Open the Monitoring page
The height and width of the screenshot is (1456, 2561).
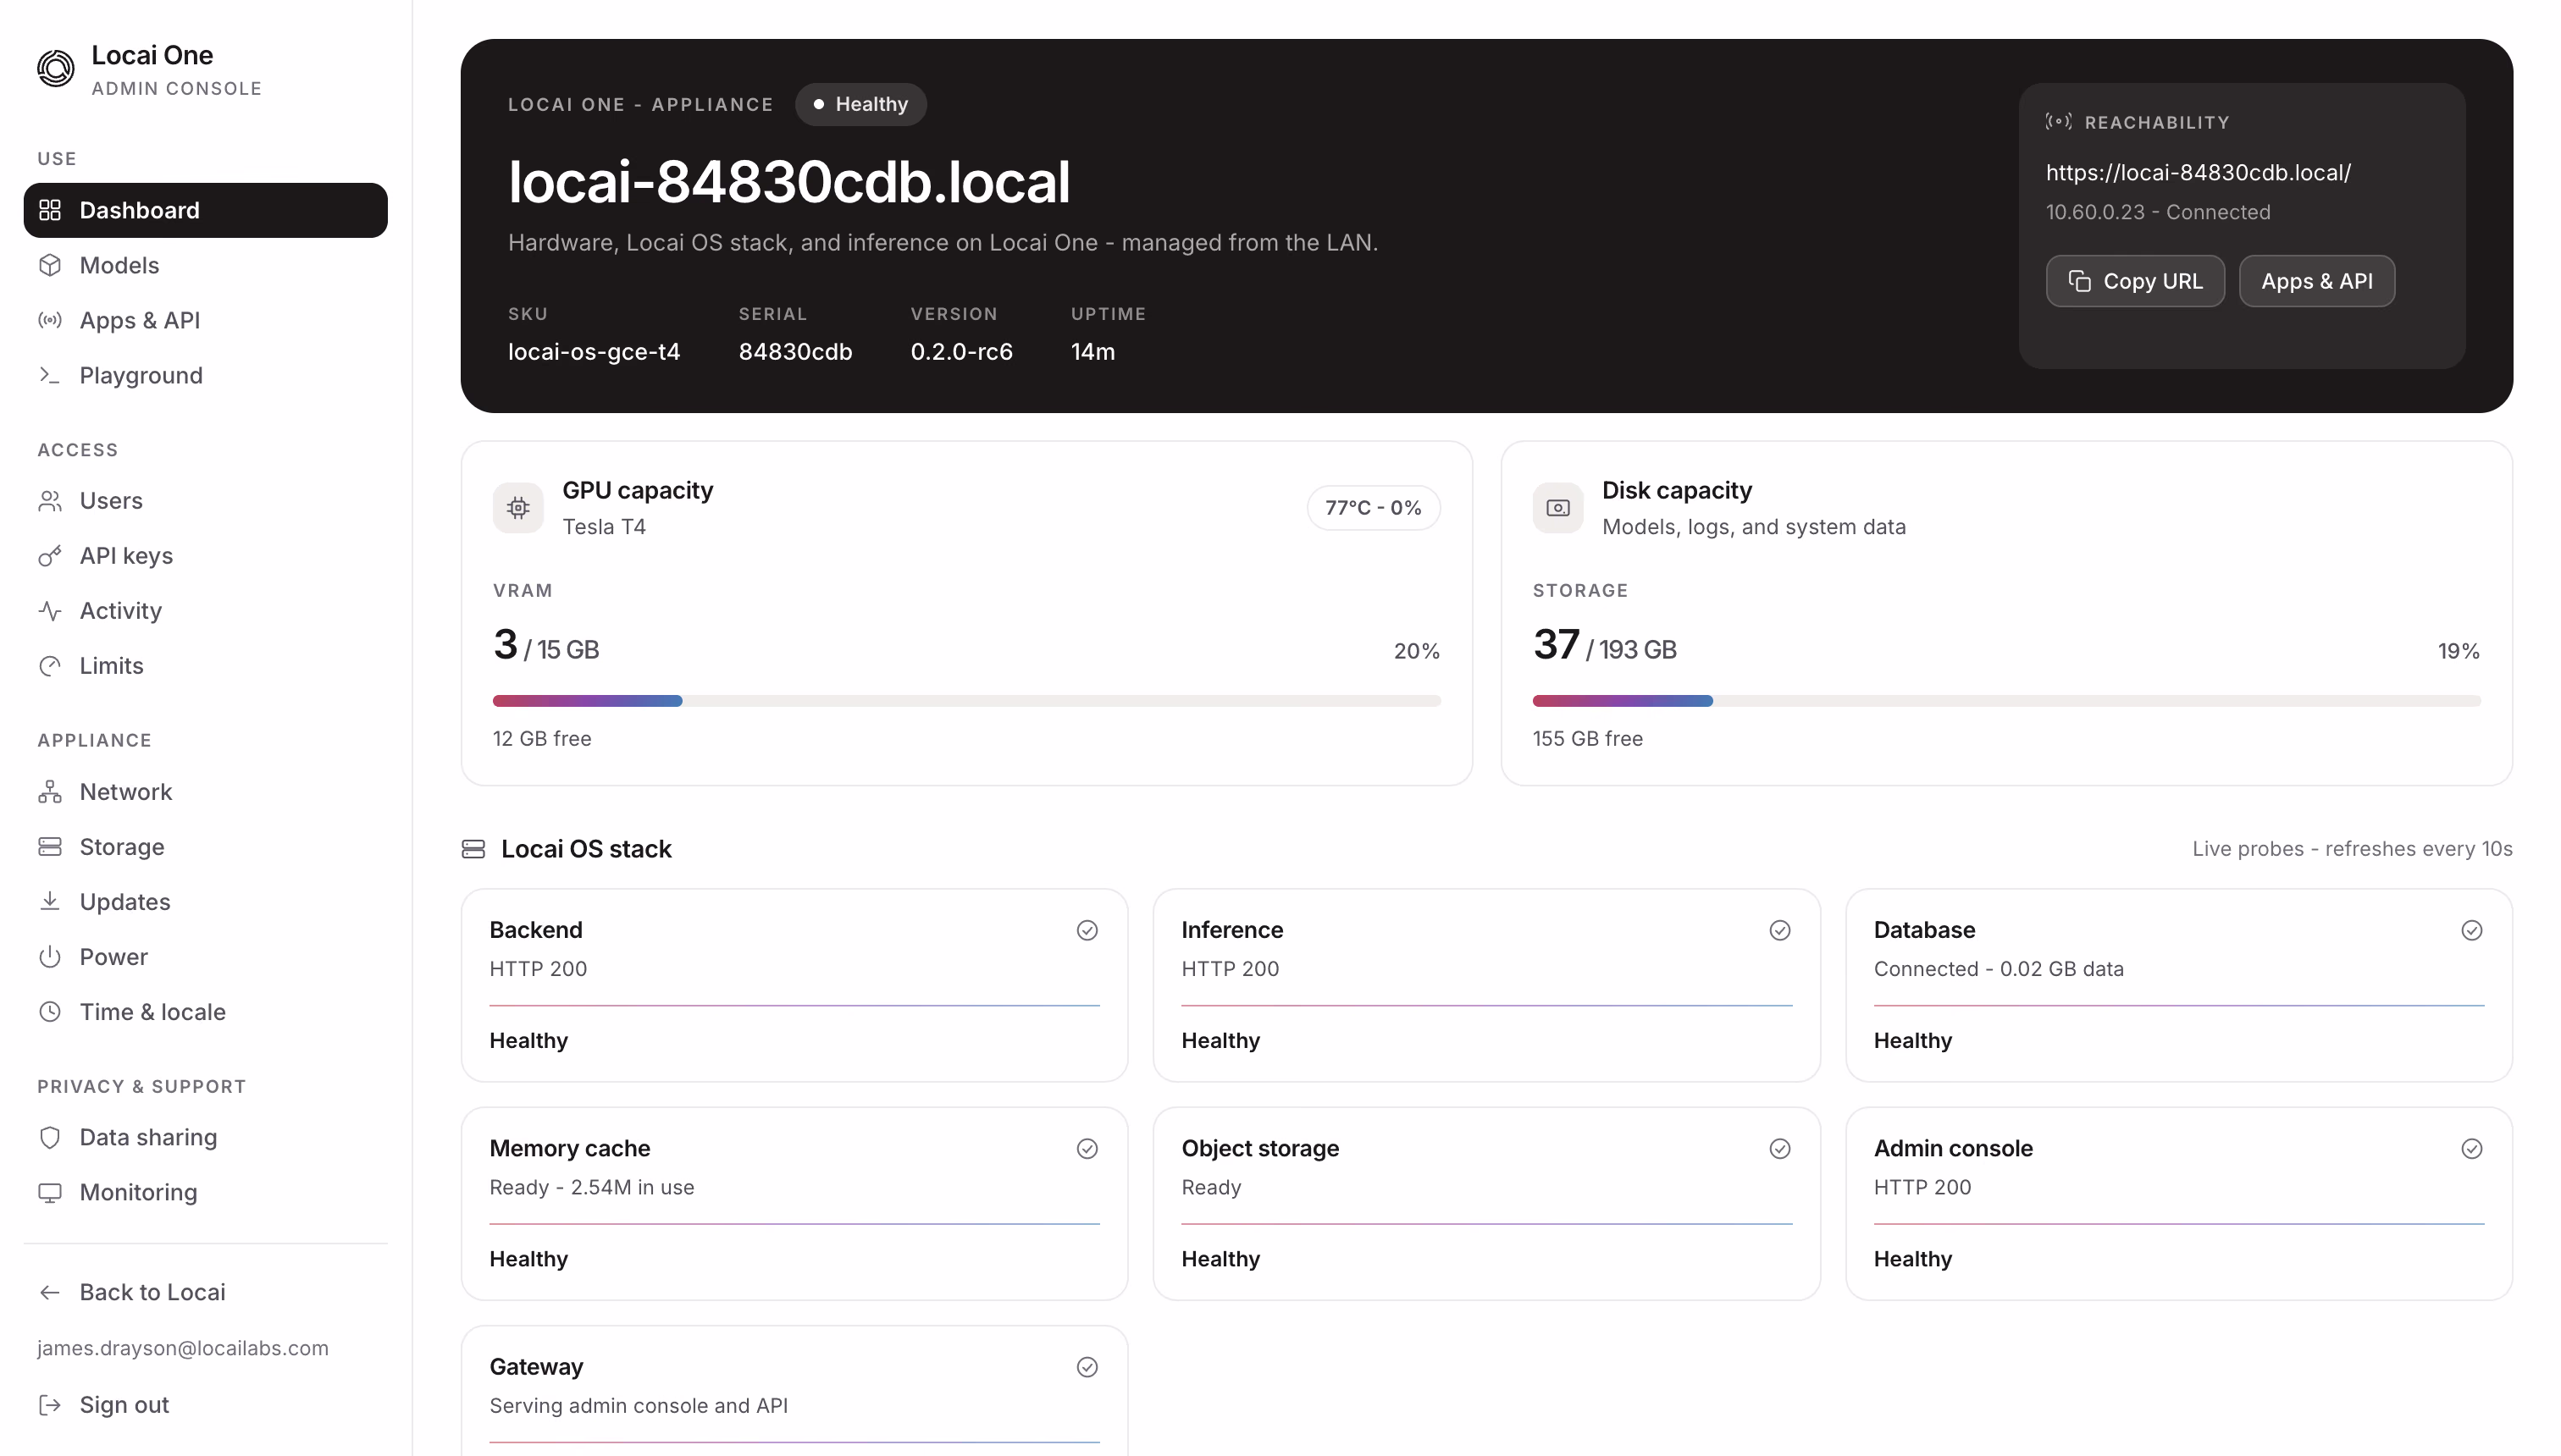coord(205,1192)
